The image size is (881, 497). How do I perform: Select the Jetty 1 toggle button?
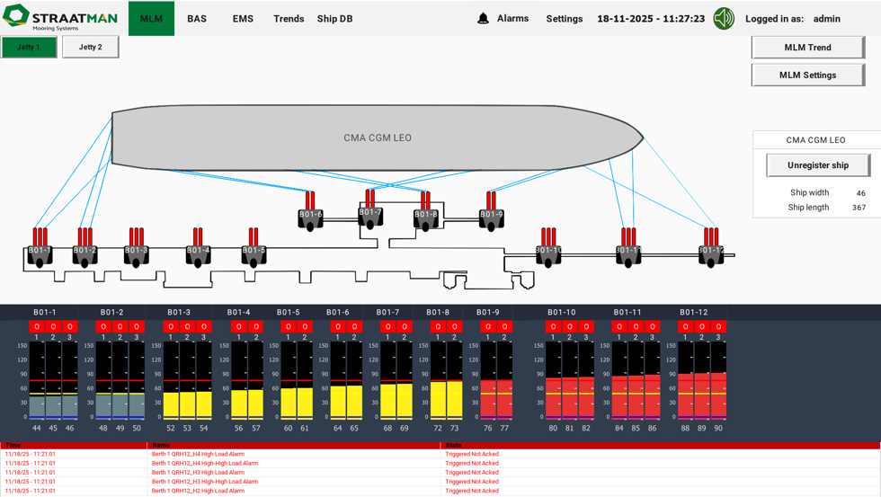pos(29,47)
